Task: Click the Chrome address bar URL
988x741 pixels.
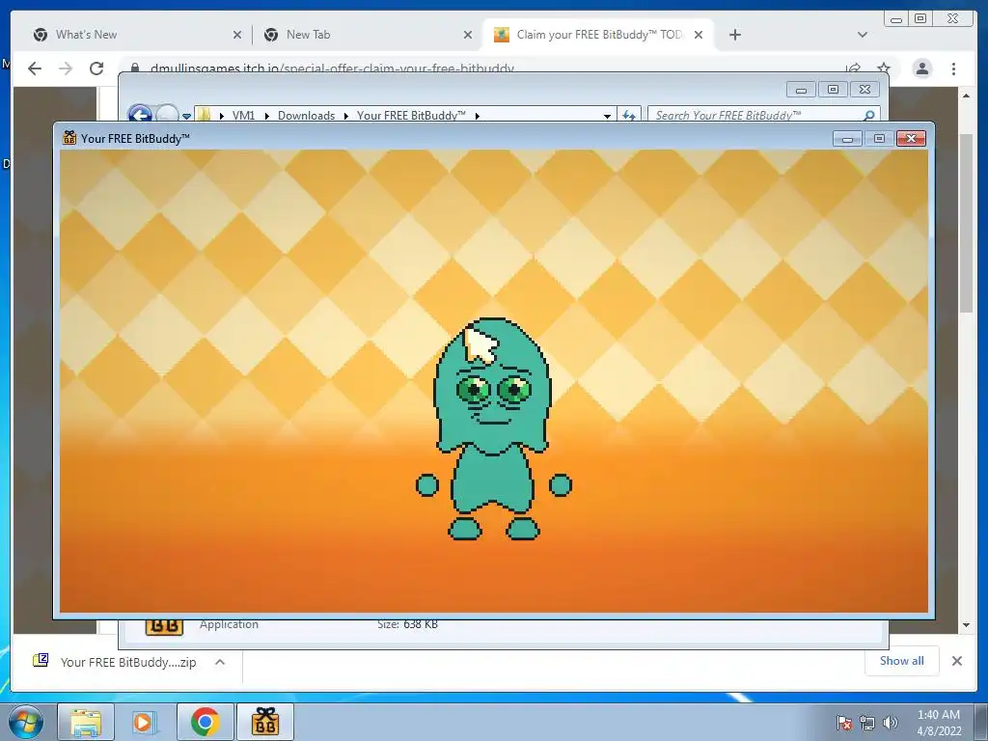Action: [332, 69]
